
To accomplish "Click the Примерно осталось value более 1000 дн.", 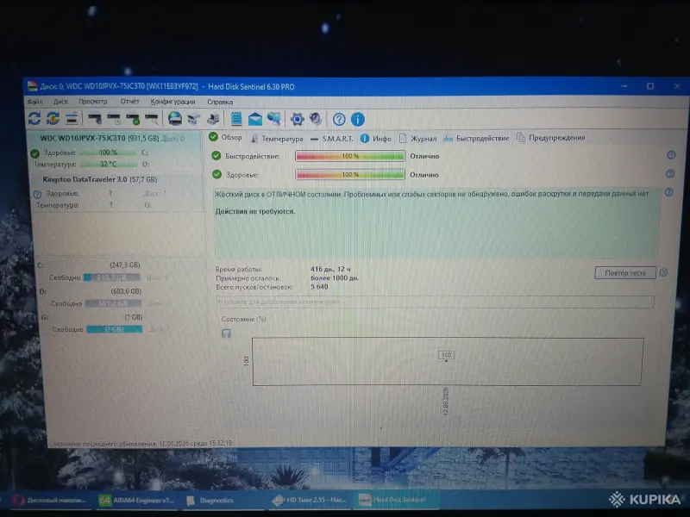I will (x=335, y=277).
